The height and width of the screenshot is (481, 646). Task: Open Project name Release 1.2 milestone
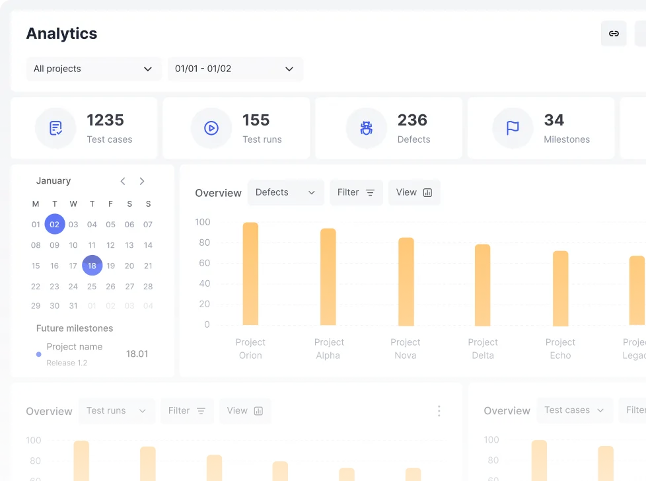pyautogui.click(x=92, y=354)
